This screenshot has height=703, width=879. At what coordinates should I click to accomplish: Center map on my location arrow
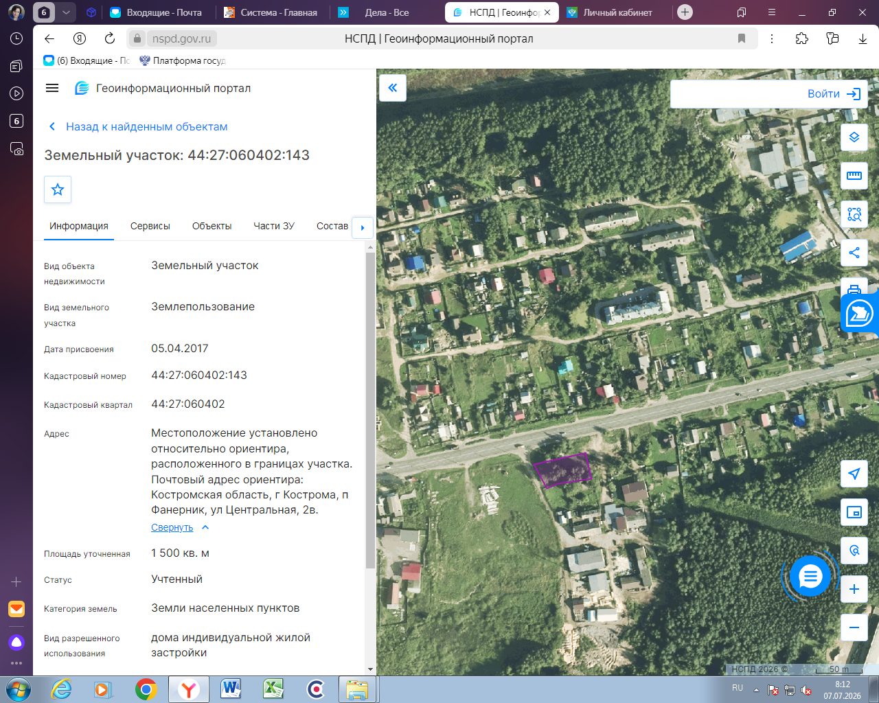tap(854, 474)
